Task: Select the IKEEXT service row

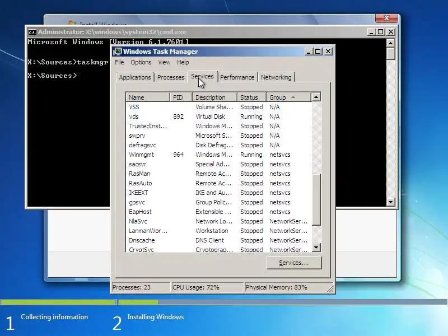Action: coord(219,193)
